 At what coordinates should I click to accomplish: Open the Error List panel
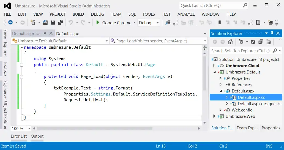click(19, 136)
